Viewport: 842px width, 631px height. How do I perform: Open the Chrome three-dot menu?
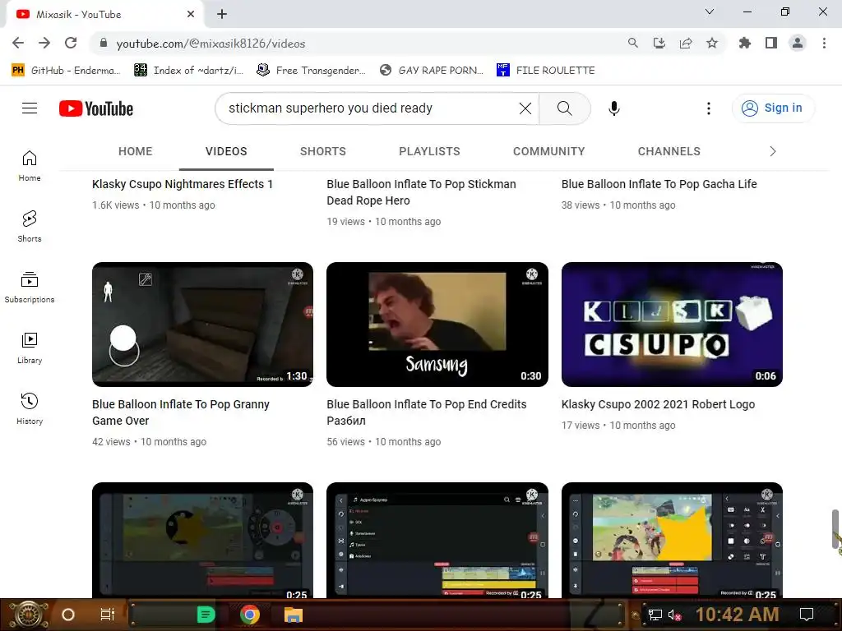coord(824,43)
